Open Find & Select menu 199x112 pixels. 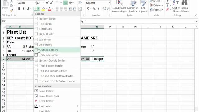coord(184,7)
